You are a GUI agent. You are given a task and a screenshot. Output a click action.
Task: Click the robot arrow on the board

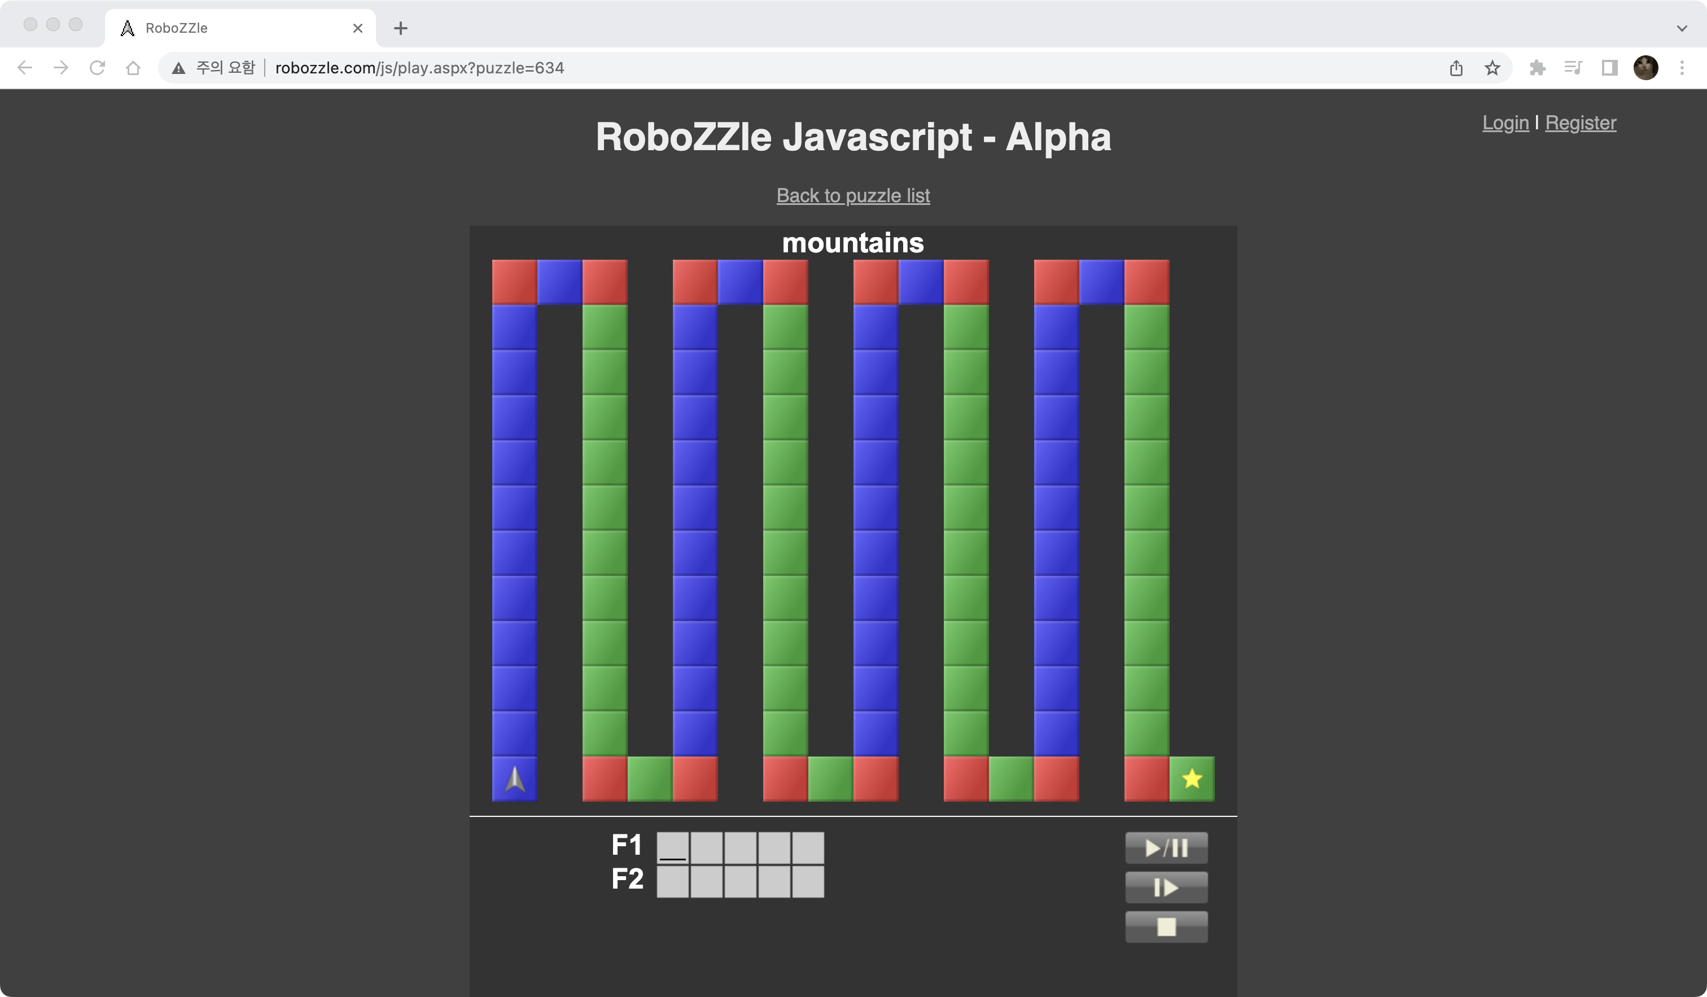[x=515, y=779]
